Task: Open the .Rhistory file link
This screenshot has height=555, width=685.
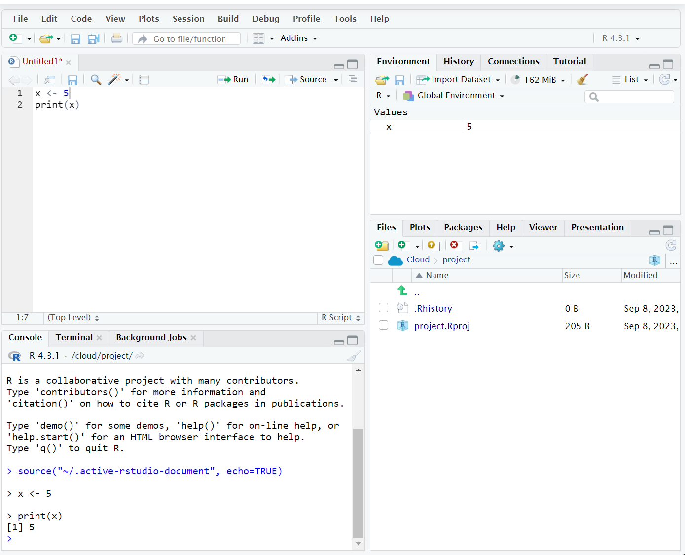Action: point(433,308)
